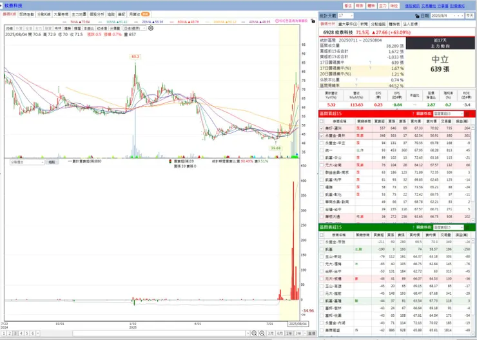Click the horizontal timeline scrollbar below chart
This screenshot has width=477, height=340.
[159, 334]
